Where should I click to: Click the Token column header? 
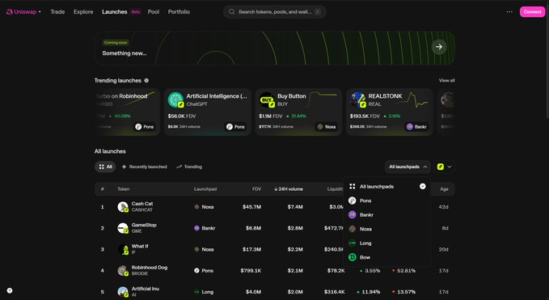point(123,189)
